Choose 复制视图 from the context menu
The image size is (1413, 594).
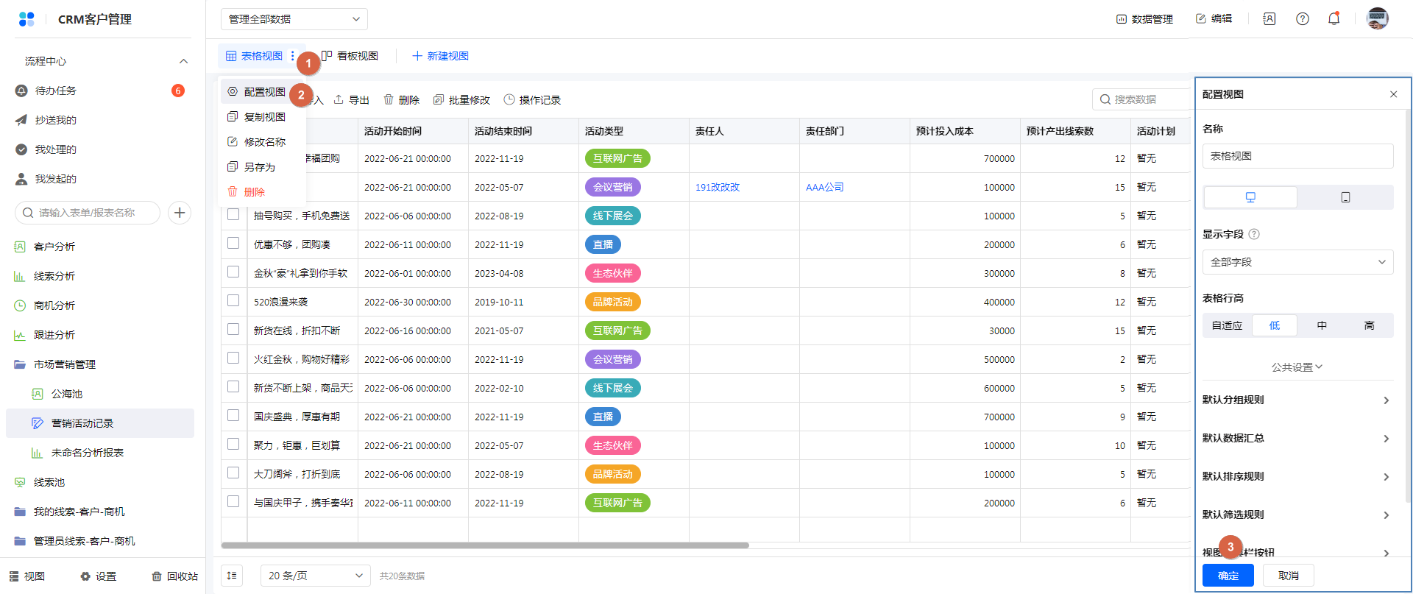point(264,117)
